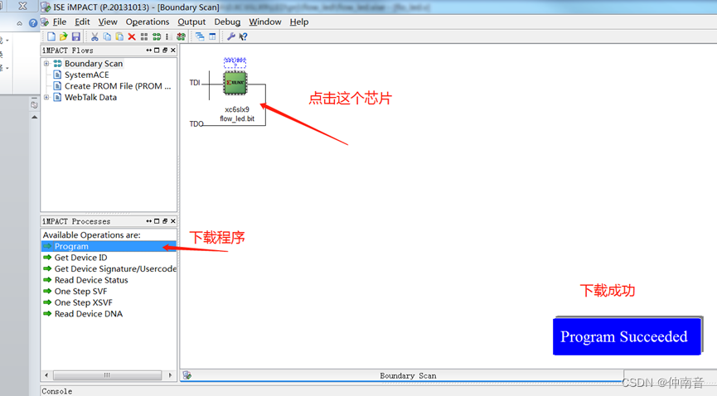Select Boundary Scan in flows tree
The width and height of the screenshot is (717, 396).
[x=94, y=64]
